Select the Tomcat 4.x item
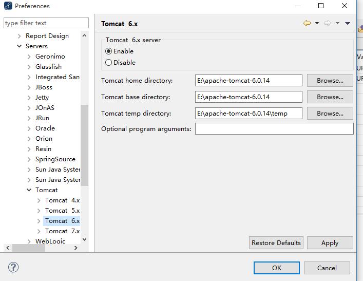 tap(63, 200)
